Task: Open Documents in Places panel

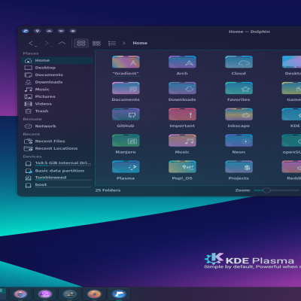Action: 57,74
